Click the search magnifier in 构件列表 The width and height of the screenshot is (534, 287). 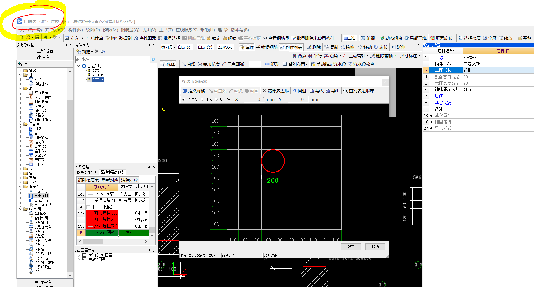click(153, 59)
